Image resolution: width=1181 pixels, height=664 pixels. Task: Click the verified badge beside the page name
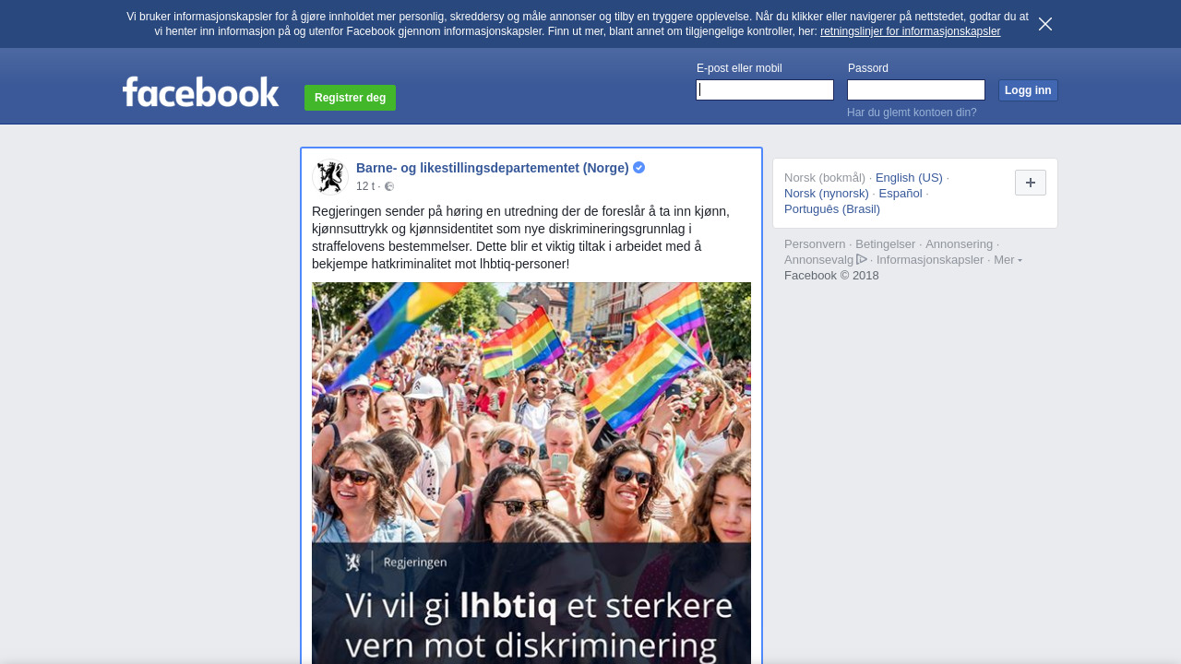tap(638, 168)
